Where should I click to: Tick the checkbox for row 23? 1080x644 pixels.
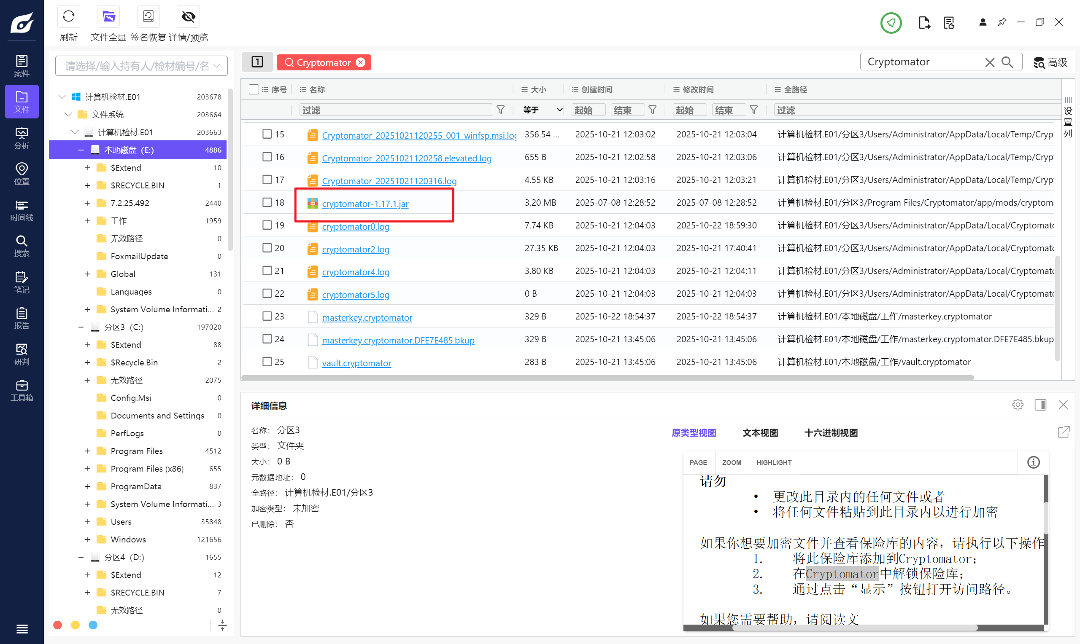(267, 316)
